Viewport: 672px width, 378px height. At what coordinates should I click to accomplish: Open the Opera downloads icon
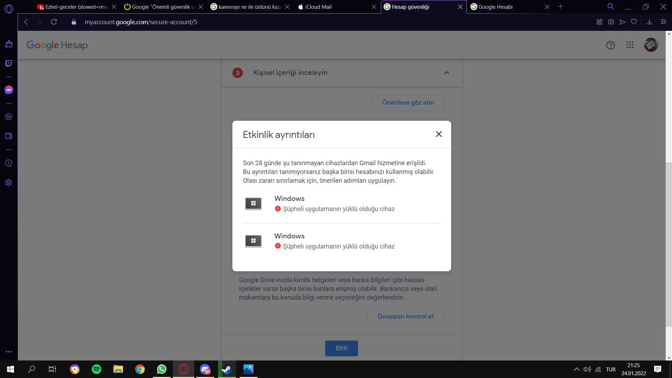[649, 22]
